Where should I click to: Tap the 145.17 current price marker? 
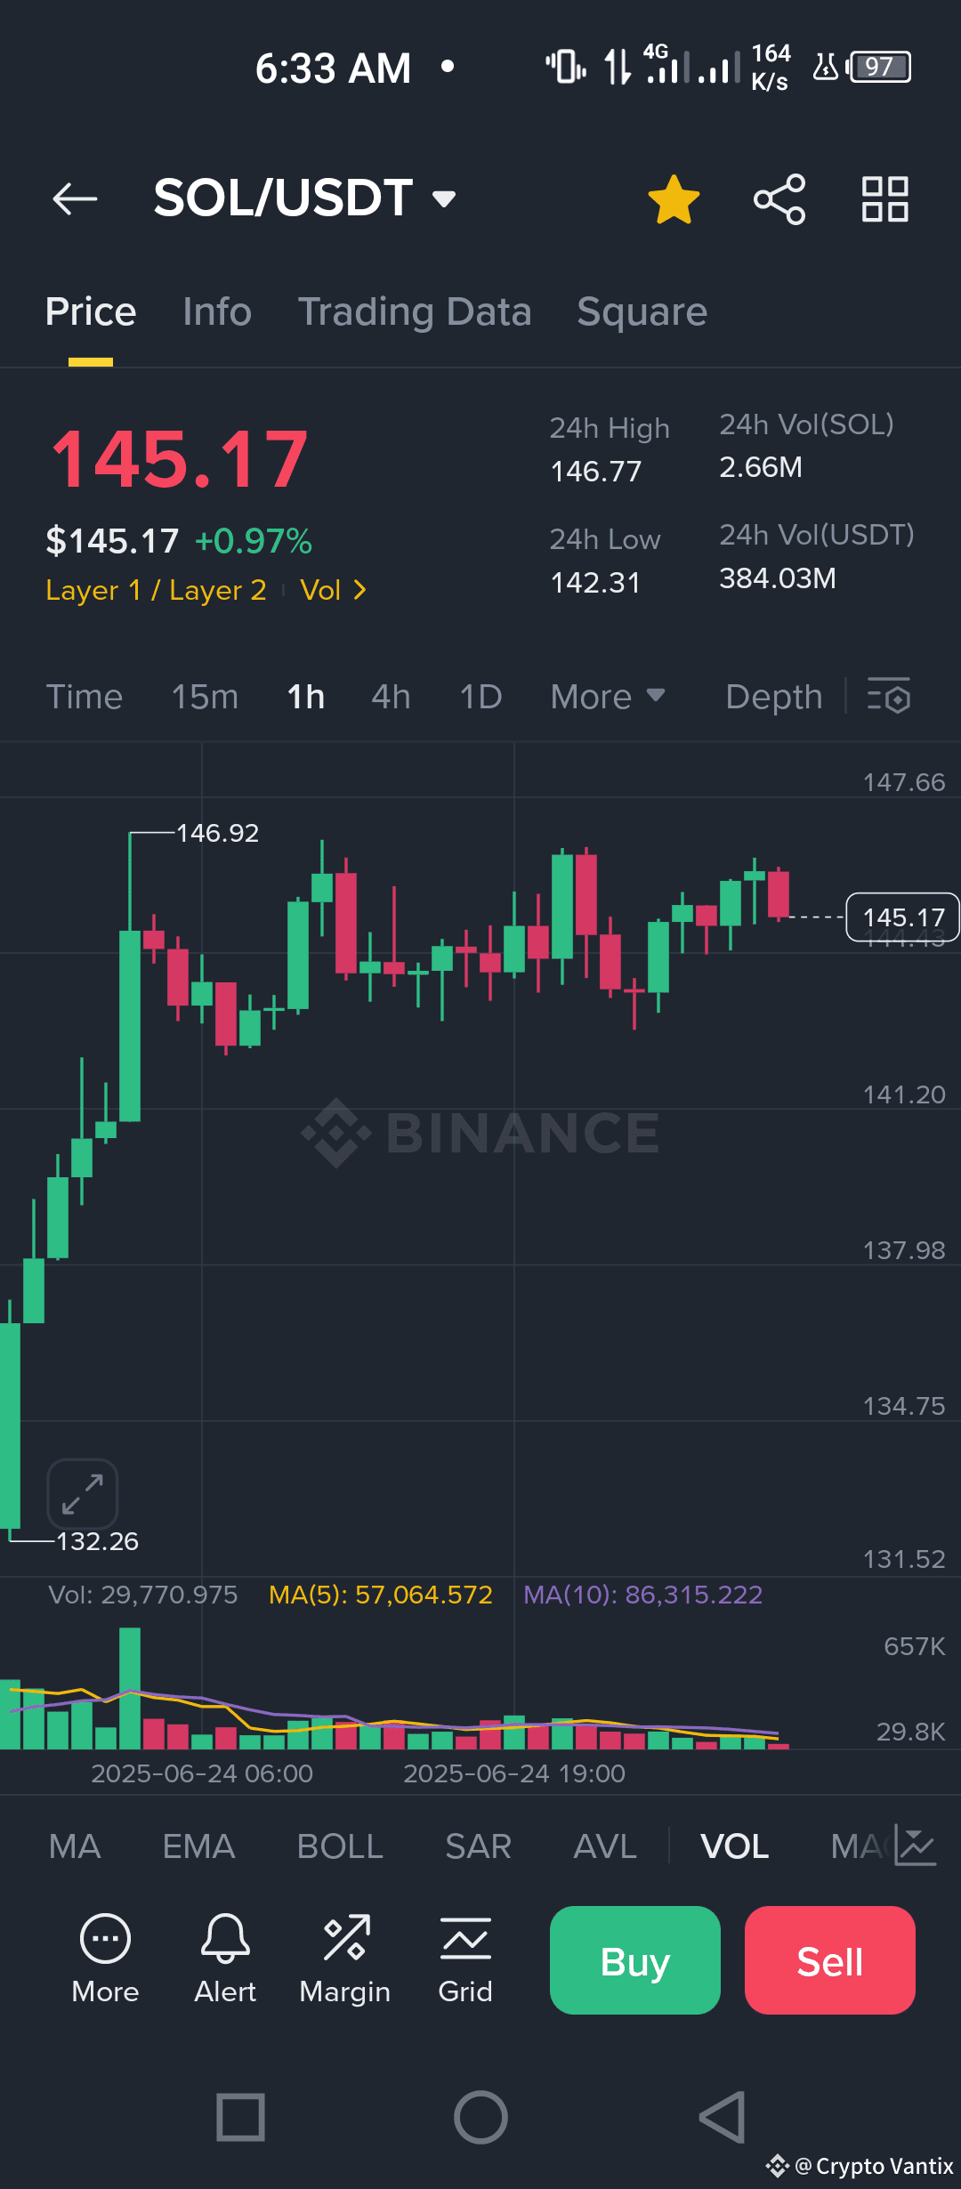click(x=902, y=917)
